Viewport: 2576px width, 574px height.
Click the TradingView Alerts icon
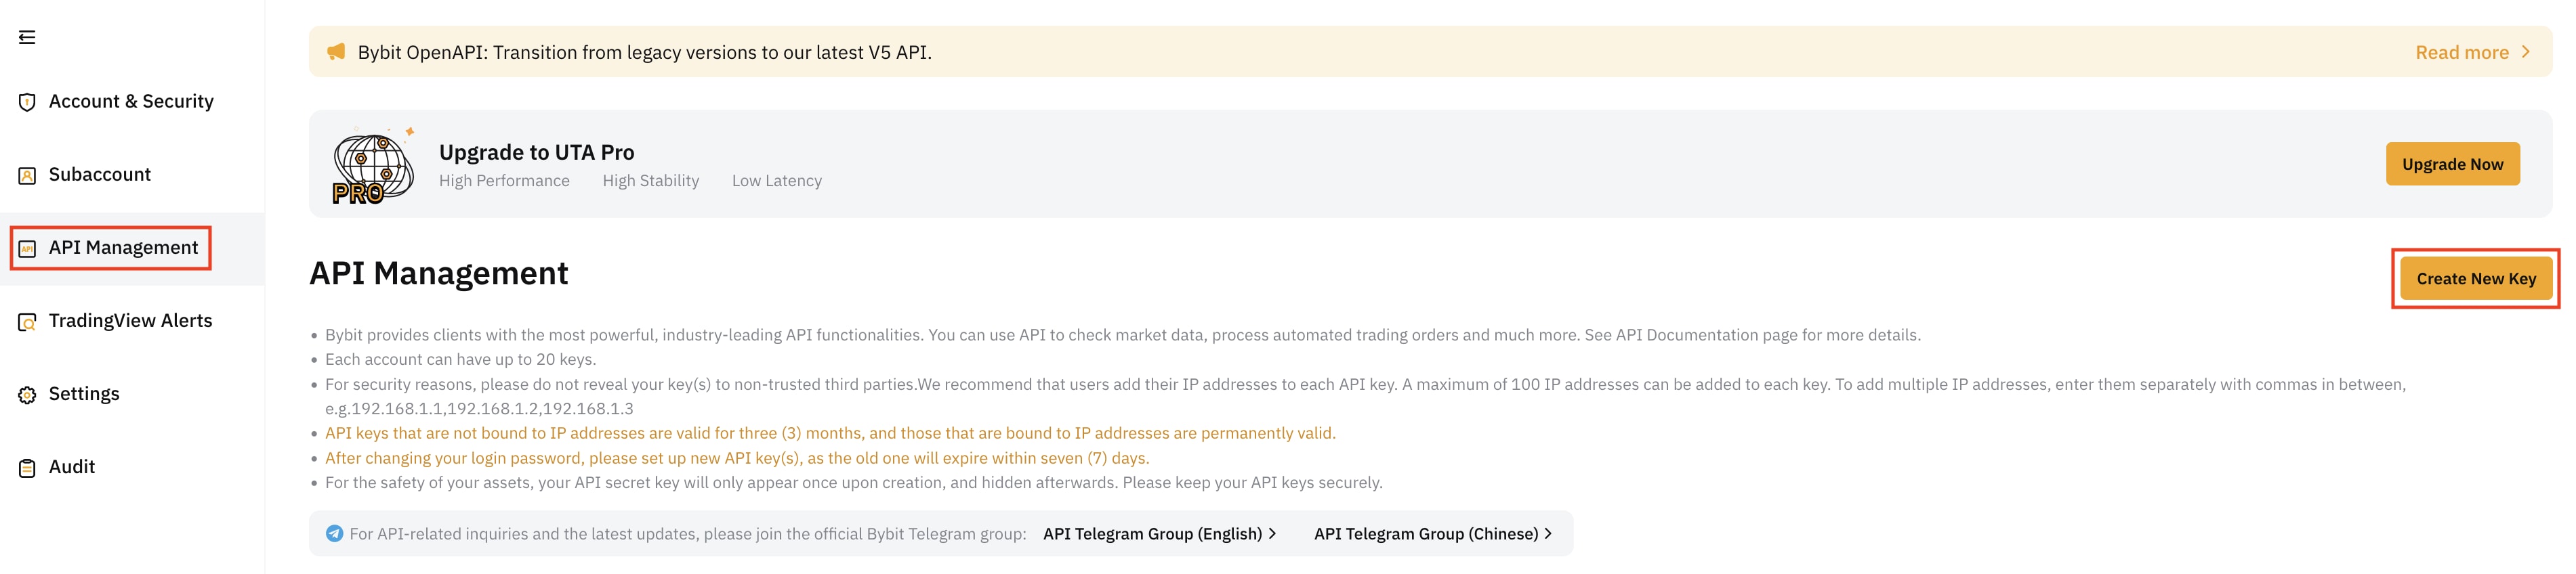click(x=27, y=322)
